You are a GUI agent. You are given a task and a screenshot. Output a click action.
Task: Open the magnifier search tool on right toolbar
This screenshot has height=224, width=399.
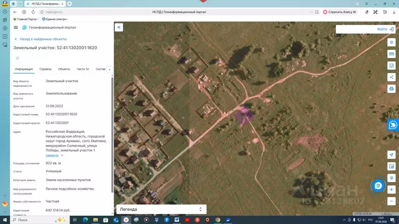coord(392,178)
